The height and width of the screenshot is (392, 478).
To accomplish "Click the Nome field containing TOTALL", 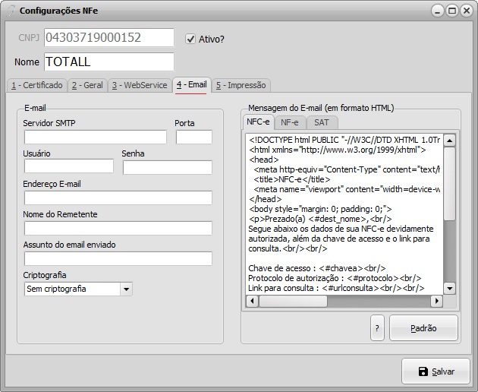I will point(109,62).
